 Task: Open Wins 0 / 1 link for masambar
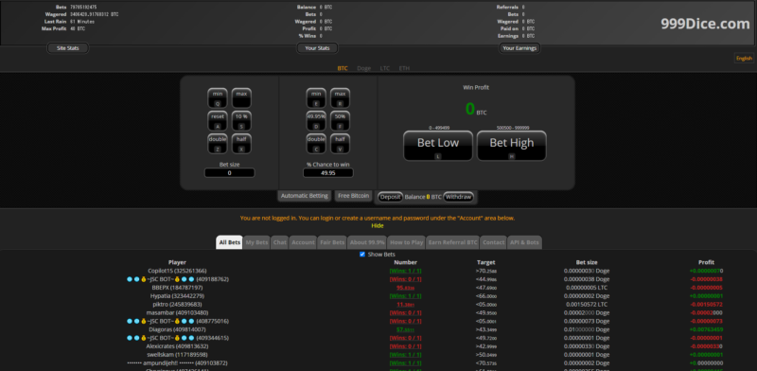(x=405, y=312)
